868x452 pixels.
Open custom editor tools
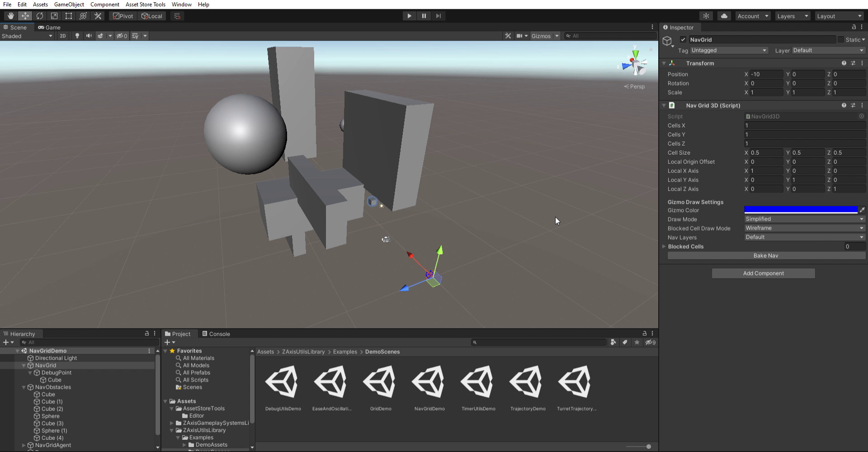(98, 16)
